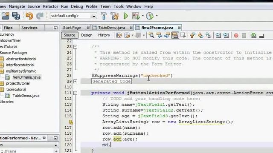Open the Profile Project dropdown arrow
The image size is (273, 153).
point(157,16)
